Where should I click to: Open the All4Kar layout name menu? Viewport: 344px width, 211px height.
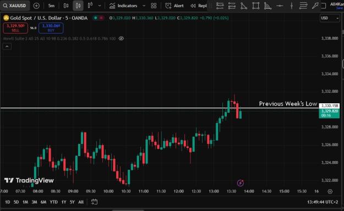(x=337, y=5)
